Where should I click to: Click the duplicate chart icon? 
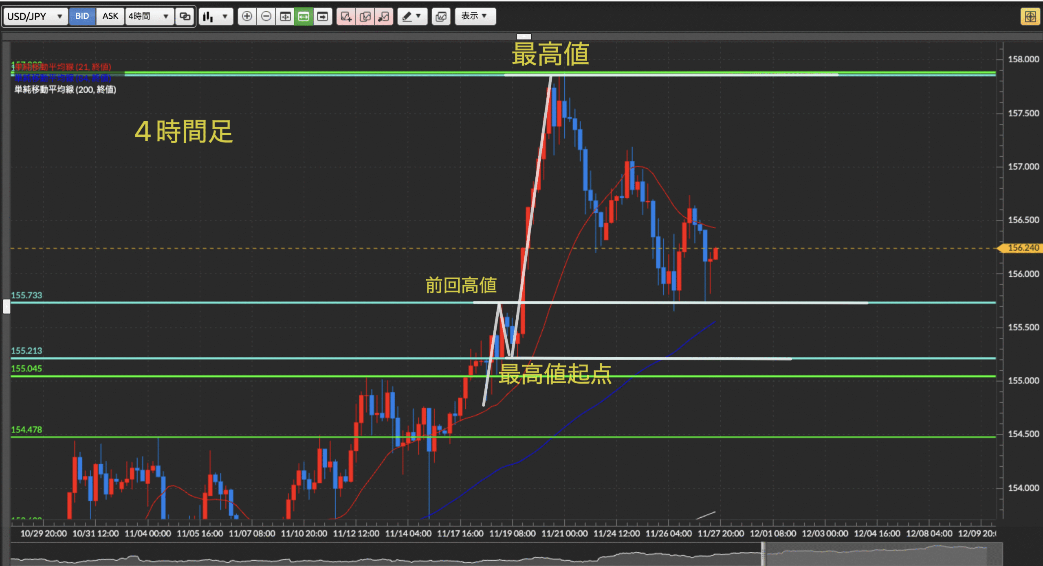pyautogui.click(x=365, y=16)
